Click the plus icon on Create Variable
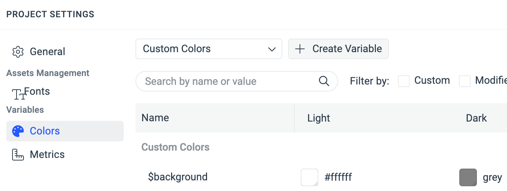Image resolution: width=507 pixels, height=191 pixels. pyautogui.click(x=300, y=49)
